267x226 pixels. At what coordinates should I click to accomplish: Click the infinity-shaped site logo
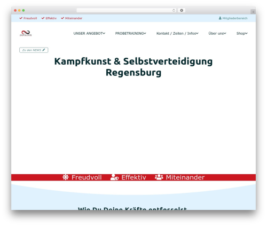click(x=26, y=33)
